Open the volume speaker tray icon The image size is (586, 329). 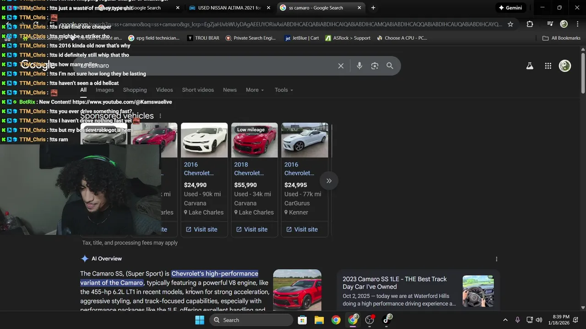click(539, 320)
